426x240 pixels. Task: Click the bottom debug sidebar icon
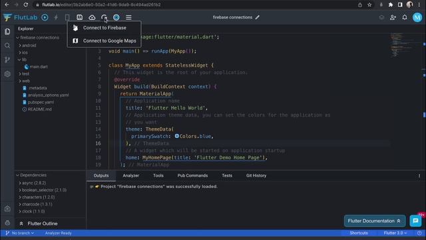pos(7,223)
